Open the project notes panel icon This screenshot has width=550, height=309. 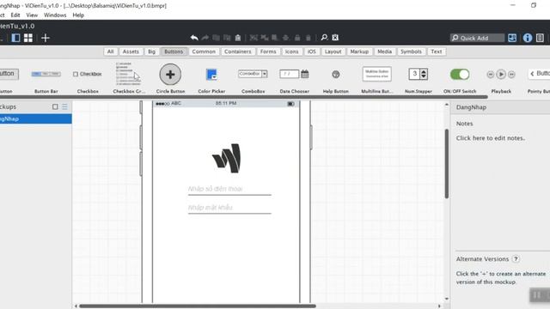tap(540, 38)
